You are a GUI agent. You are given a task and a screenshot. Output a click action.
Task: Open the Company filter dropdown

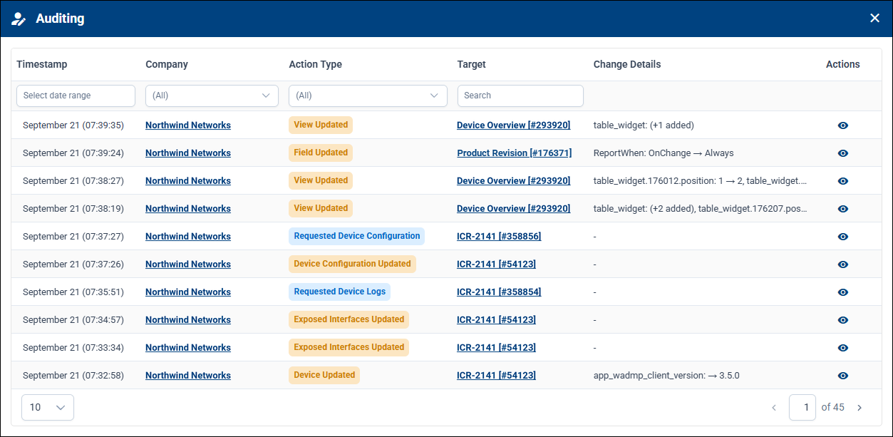tap(212, 96)
